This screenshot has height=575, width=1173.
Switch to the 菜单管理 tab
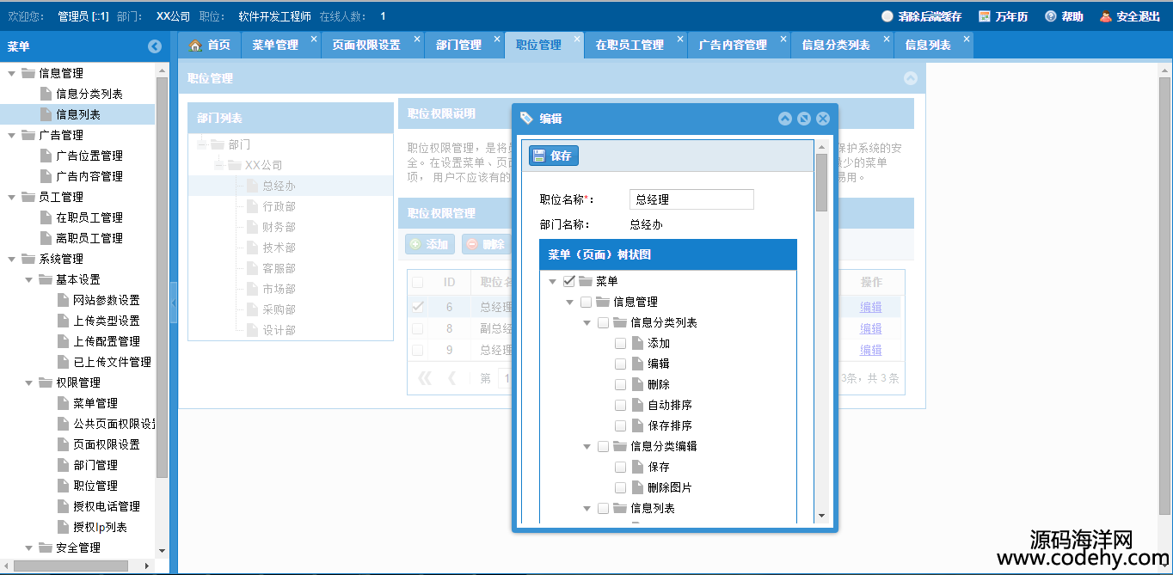pyautogui.click(x=274, y=45)
